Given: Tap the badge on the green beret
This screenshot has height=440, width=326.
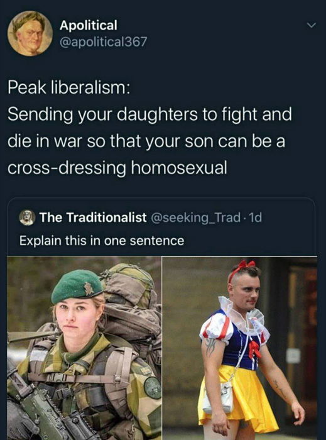Looking at the screenshot, I should coord(89,289).
